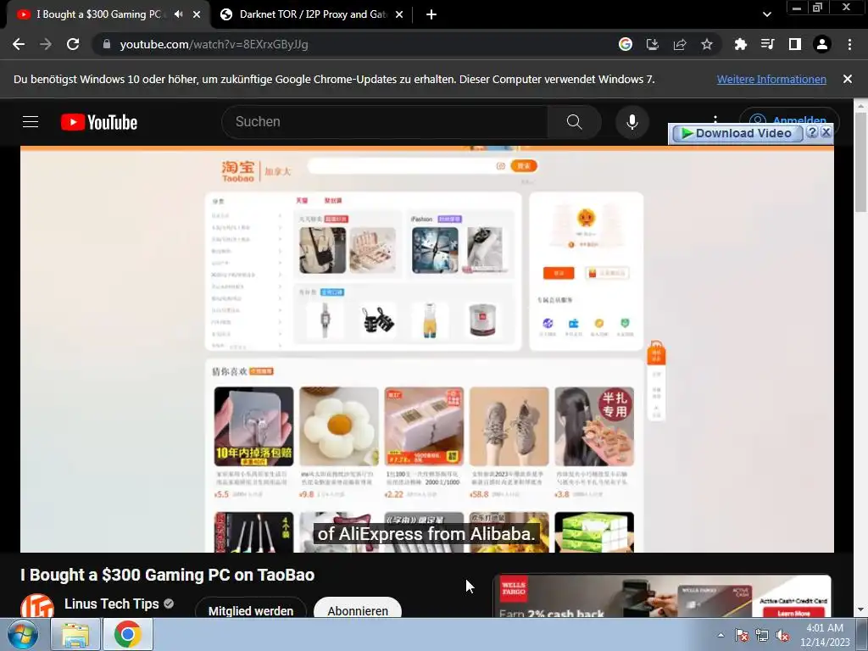
Task: Open the clock showing 4:01 AM
Action: coord(825,635)
